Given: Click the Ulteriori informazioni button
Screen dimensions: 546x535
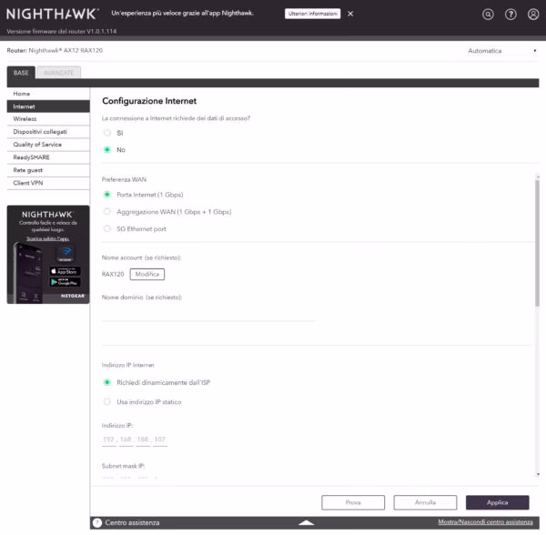Looking at the screenshot, I should [x=312, y=14].
